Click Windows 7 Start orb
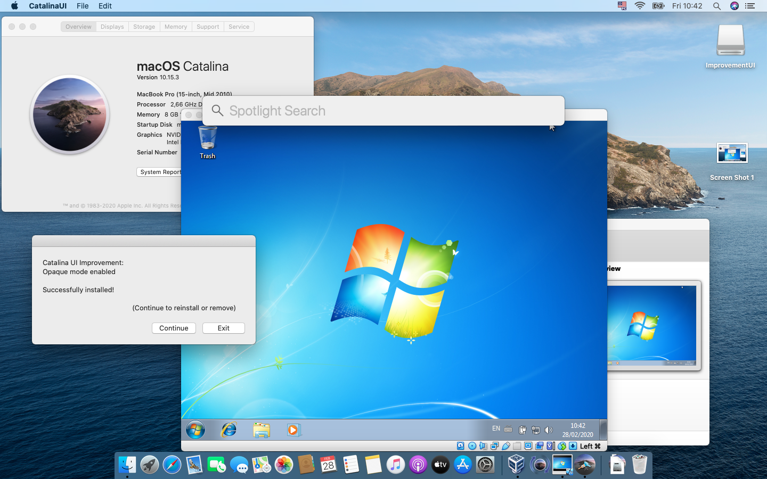767x479 pixels. 195,430
